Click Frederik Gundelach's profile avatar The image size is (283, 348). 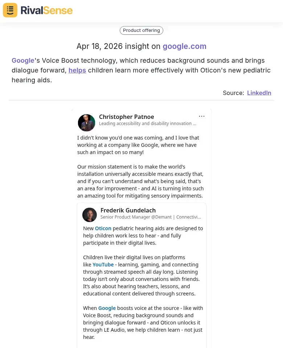(90, 215)
